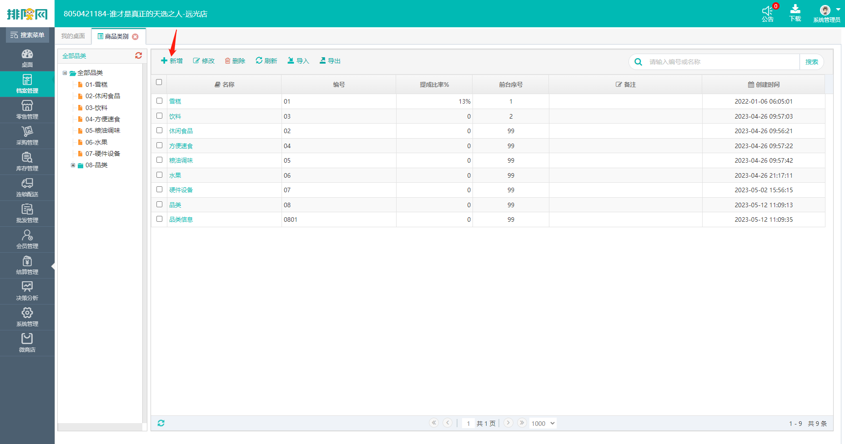Toggle the select-all header checkbox

(159, 82)
